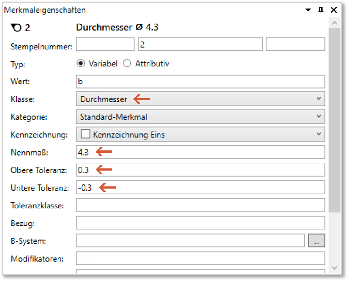Select the Attributiv radio button

tap(127, 63)
